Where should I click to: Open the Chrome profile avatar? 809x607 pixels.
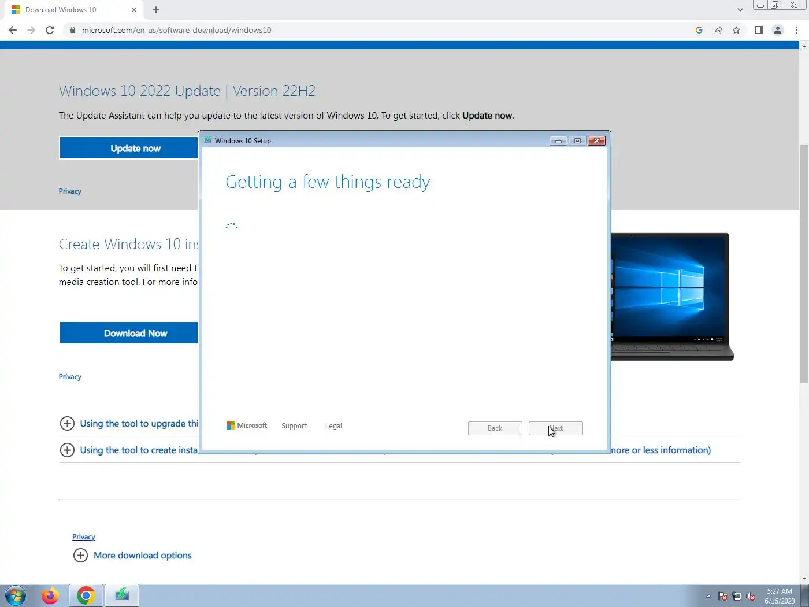click(778, 30)
